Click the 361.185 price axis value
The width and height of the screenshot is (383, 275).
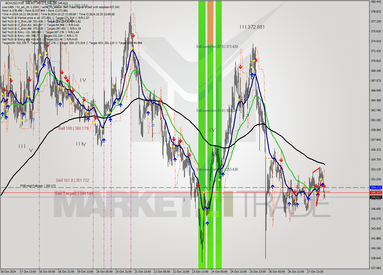point(376,120)
